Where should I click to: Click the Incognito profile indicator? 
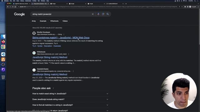[193, 7]
